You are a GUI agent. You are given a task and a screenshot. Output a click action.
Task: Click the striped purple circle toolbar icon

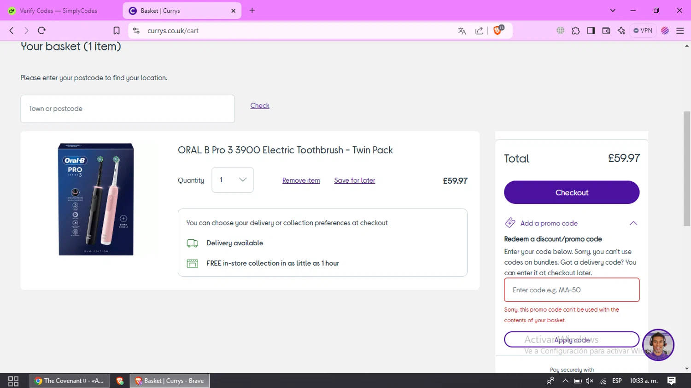click(665, 30)
